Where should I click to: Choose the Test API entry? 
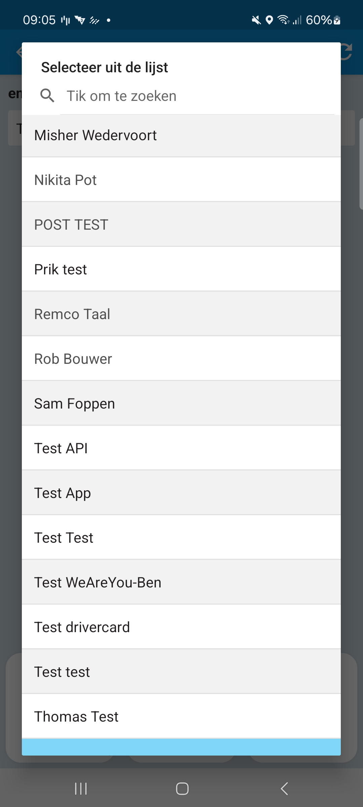pyautogui.click(x=181, y=448)
